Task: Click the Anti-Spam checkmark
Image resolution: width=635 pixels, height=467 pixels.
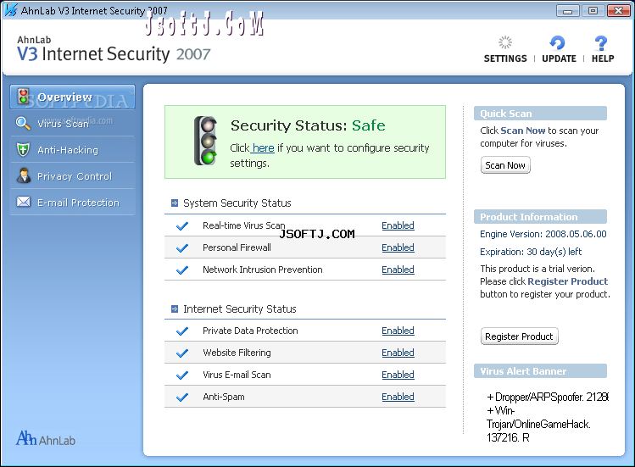Action: coord(182,397)
